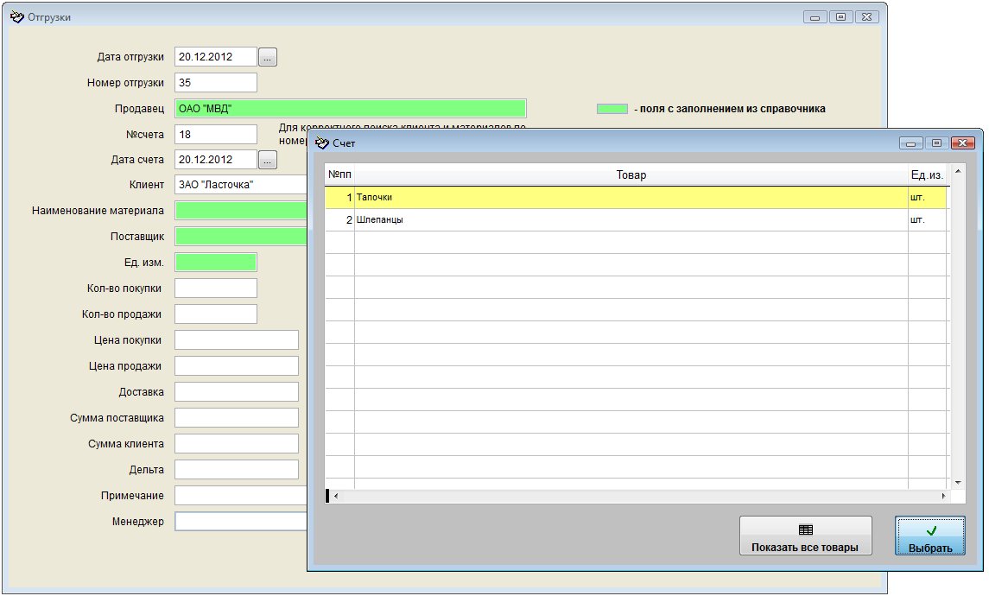Click the Товар column header
The height and width of the screenshot is (596, 989).
631,175
